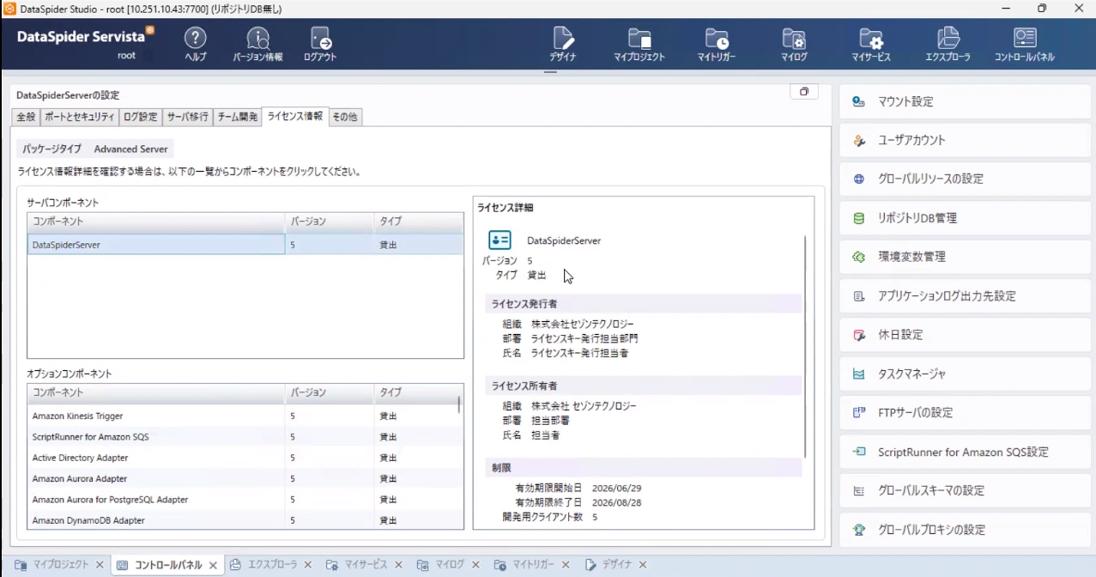Viewport: 1096px width, 577px height.
Task: Open version info (バージョン情報) icon
Action: pyautogui.click(x=257, y=45)
